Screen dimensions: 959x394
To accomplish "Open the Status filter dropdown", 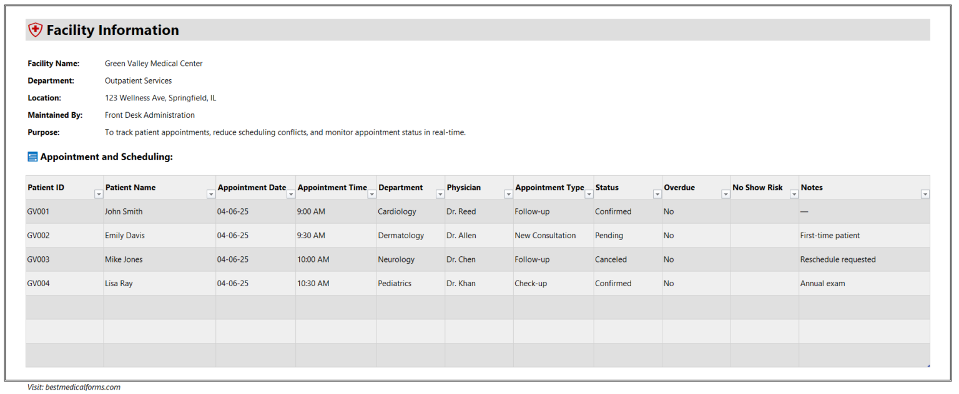I will (657, 195).
